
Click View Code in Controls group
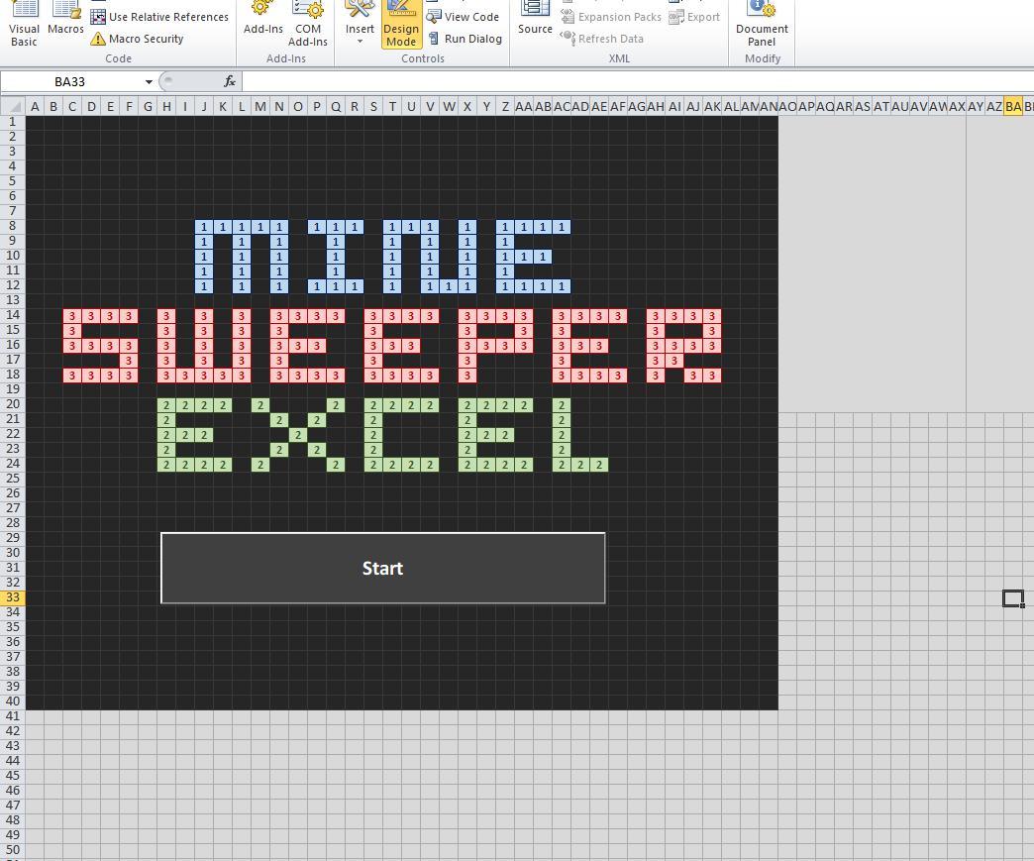coord(463,17)
